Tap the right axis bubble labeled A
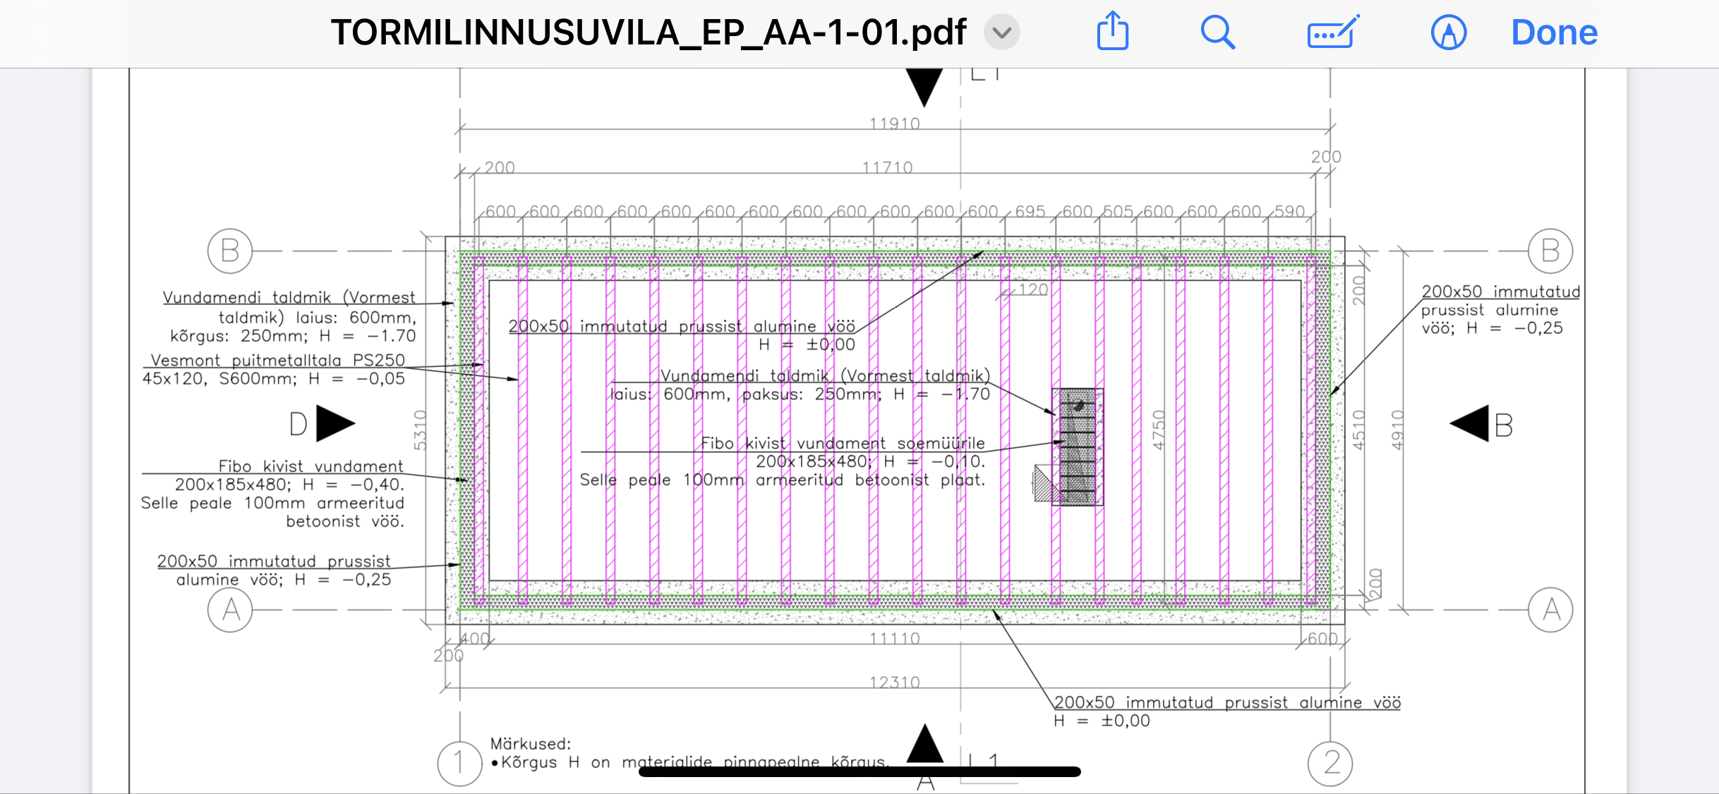Screen dimensions: 1719x794 point(1550,609)
